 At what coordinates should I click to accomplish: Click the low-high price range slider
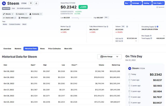[81, 18]
